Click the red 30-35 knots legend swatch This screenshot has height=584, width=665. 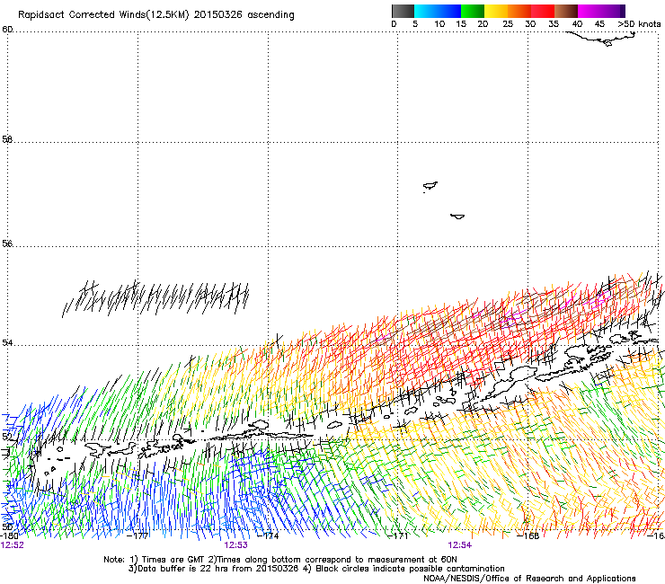click(x=543, y=11)
